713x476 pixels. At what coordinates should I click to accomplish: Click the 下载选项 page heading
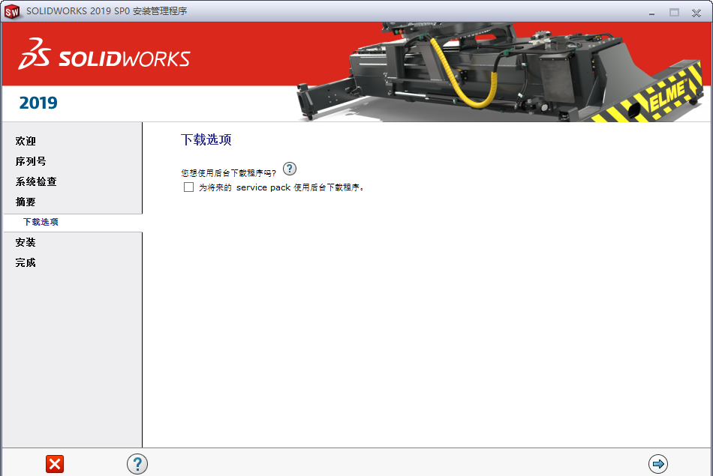click(x=206, y=139)
